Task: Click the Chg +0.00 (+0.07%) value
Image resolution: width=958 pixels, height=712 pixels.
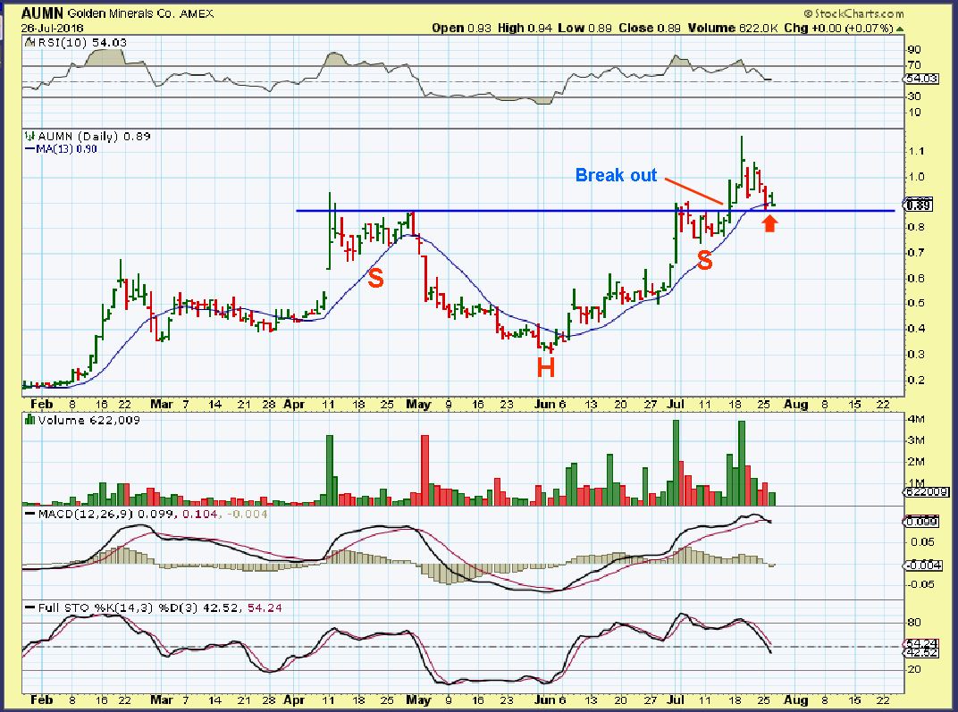Action: [839, 28]
